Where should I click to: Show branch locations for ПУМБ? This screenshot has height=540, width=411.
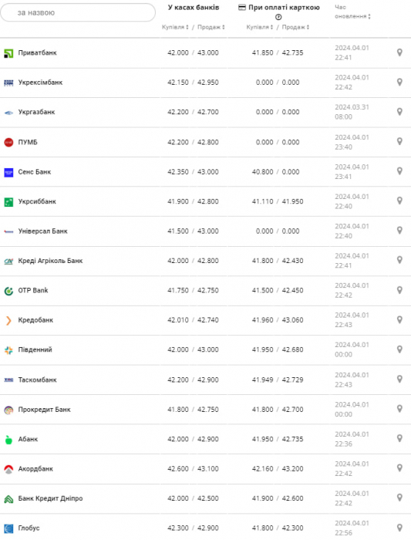(399, 141)
